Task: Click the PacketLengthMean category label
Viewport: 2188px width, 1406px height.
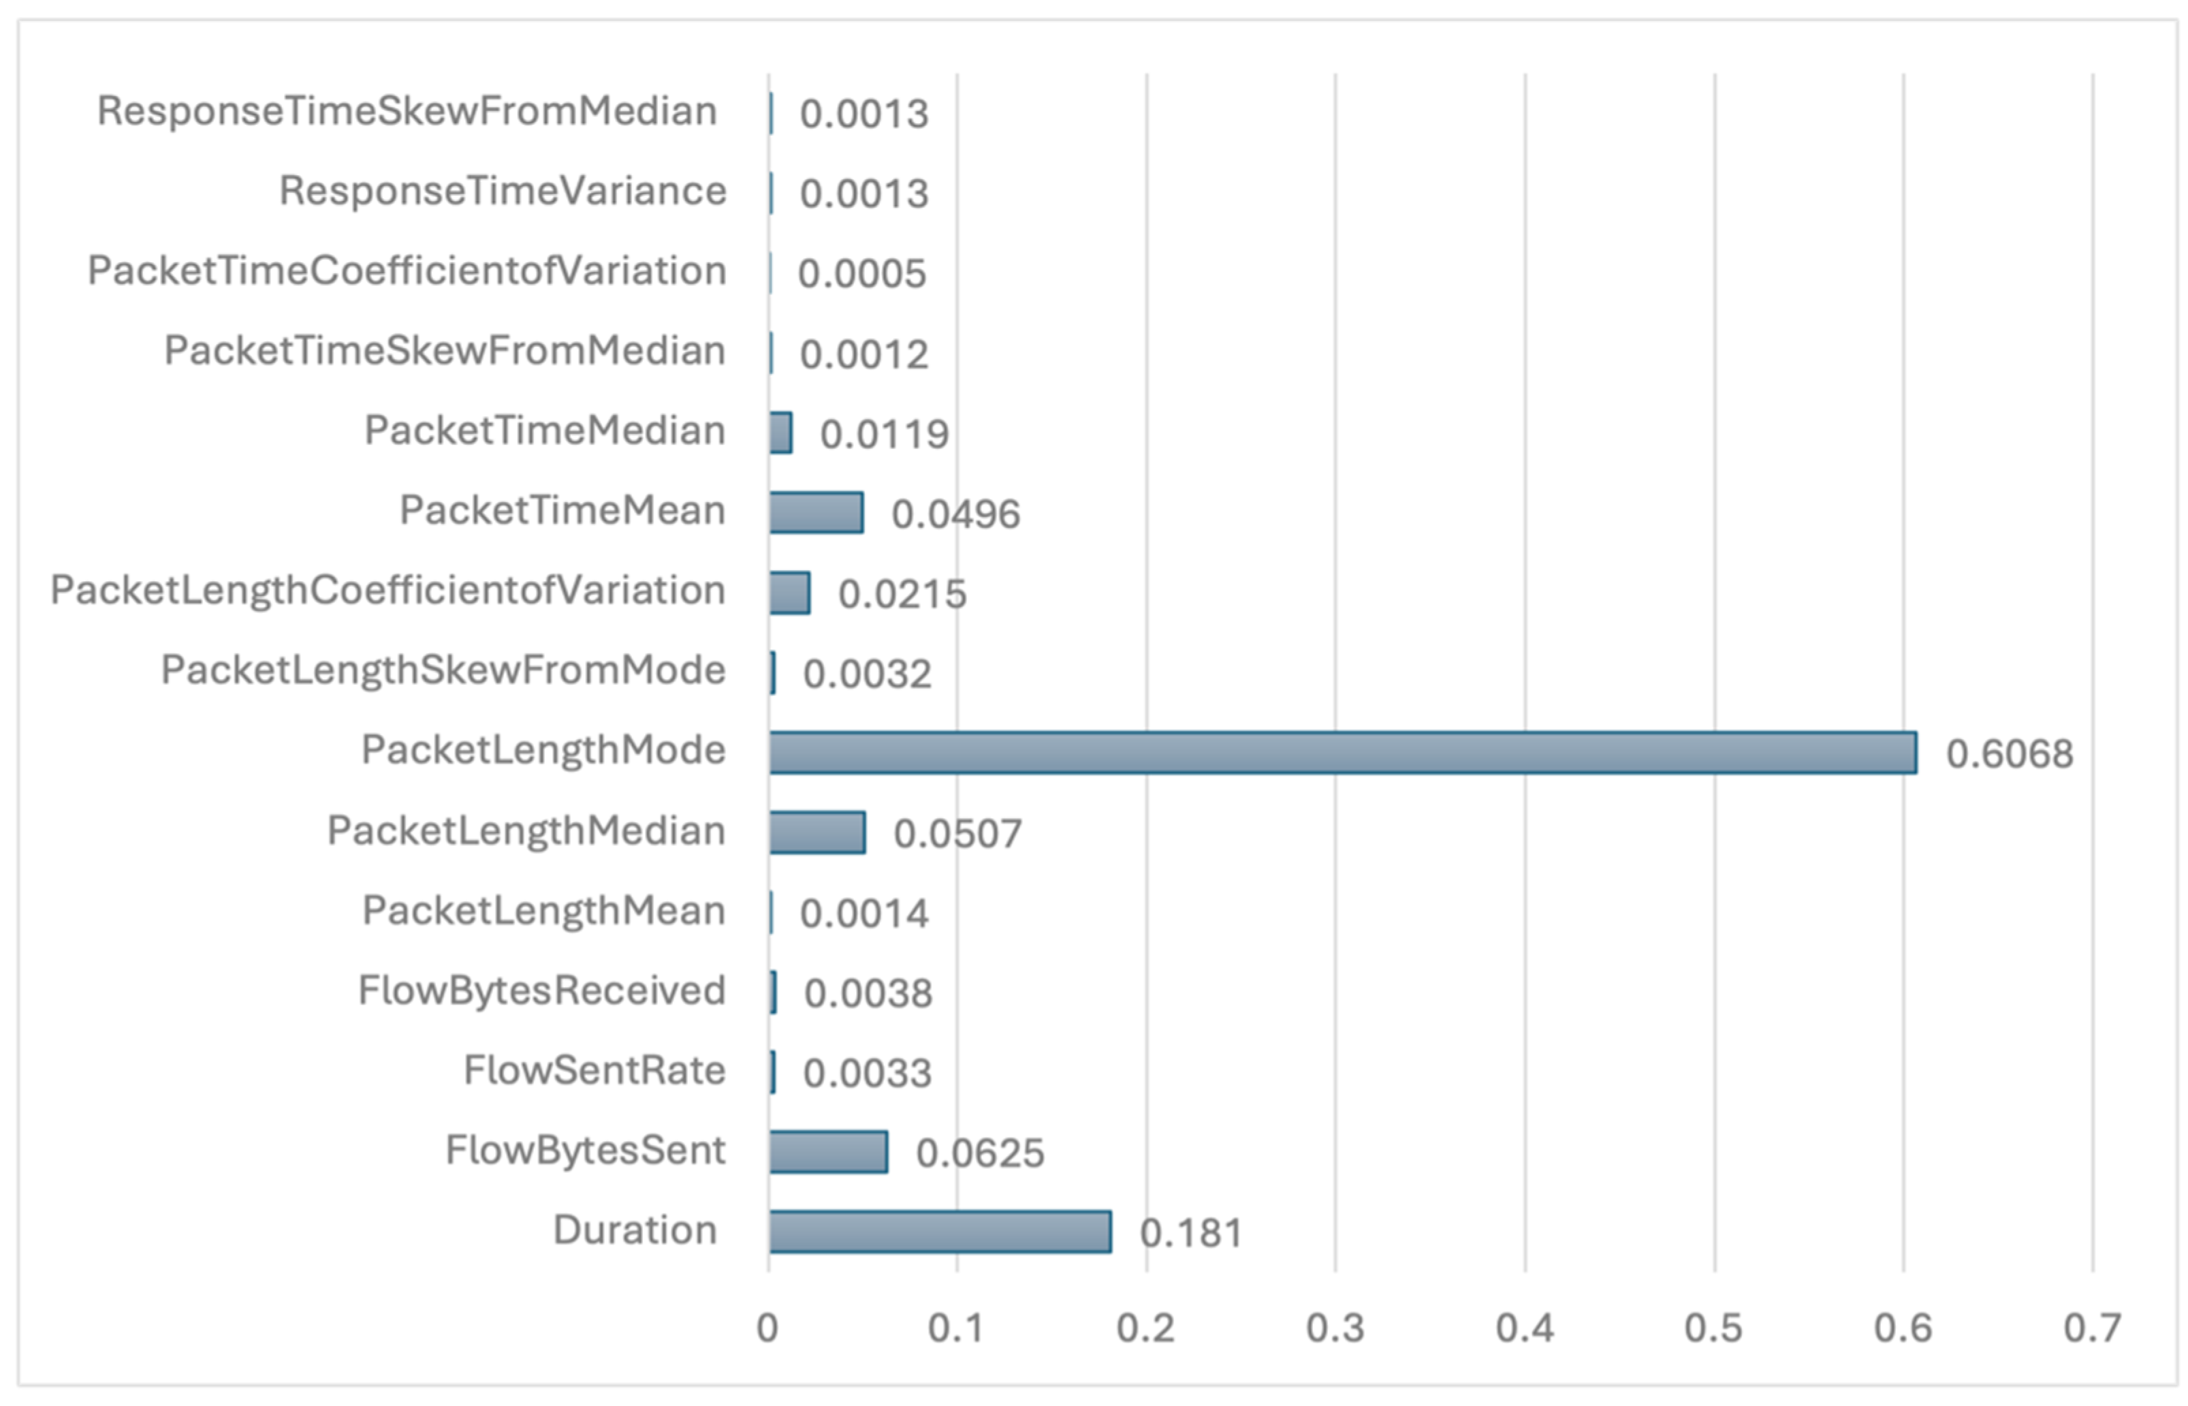Action: [544, 911]
